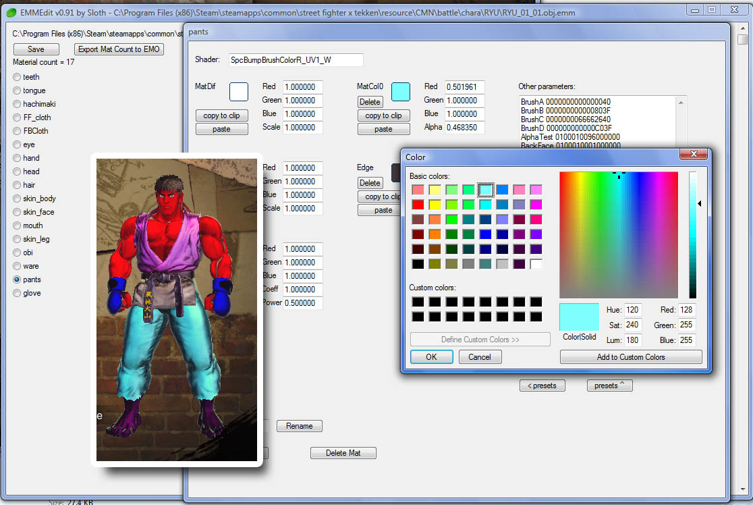Click the hue-saturation color spectrum
The height and width of the screenshot is (505, 753).
pos(619,235)
